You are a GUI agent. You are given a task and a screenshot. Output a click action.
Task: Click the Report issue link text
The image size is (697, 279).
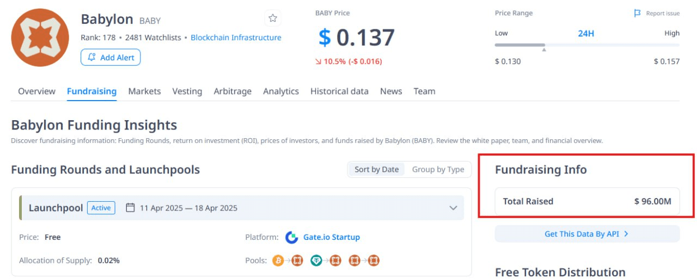[x=663, y=14]
